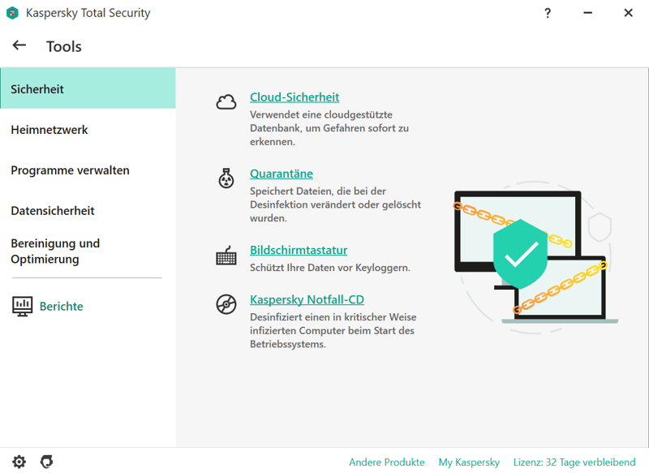This screenshot has height=473, width=649.
Task: Open help with the question mark
Action: [548, 13]
